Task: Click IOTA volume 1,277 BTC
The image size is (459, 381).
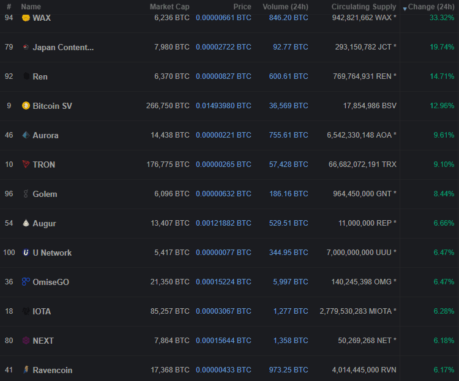Action: pos(290,311)
